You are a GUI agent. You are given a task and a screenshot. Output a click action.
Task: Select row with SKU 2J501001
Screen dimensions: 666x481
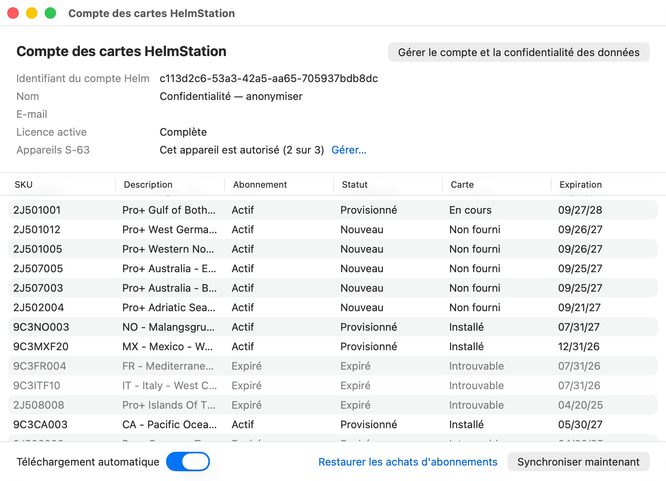click(333, 210)
